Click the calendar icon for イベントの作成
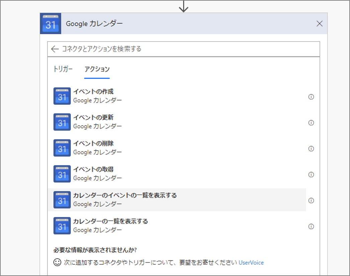350x276 pixels. 62,96
